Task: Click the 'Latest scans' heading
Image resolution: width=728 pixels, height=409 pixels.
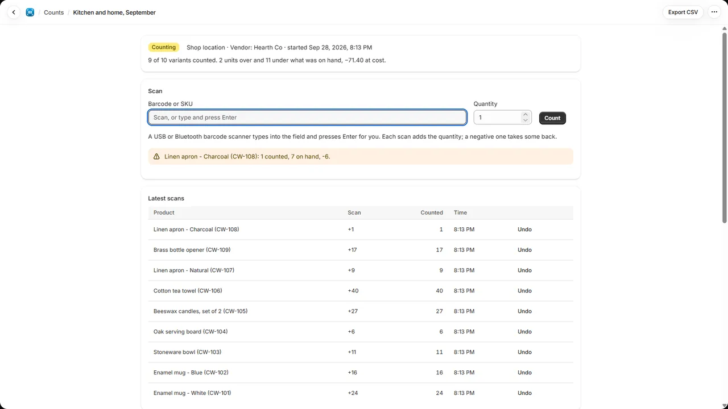Action: tap(166, 198)
